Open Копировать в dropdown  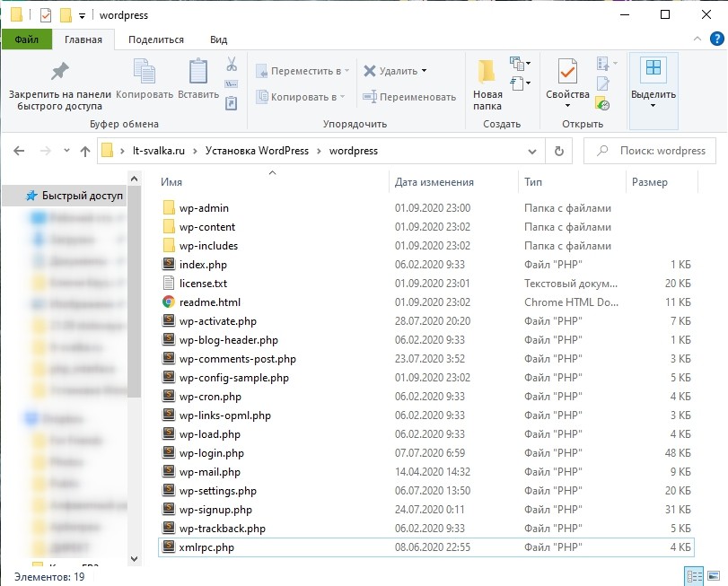pyautogui.click(x=301, y=97)
